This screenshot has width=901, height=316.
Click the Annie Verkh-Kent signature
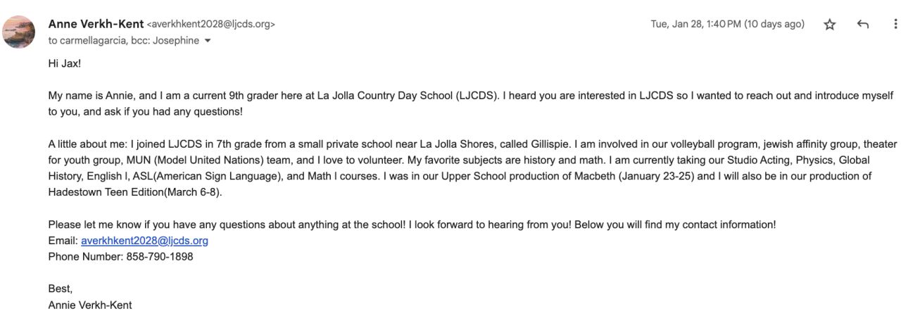pyautogui.click(x=90, y=305)
